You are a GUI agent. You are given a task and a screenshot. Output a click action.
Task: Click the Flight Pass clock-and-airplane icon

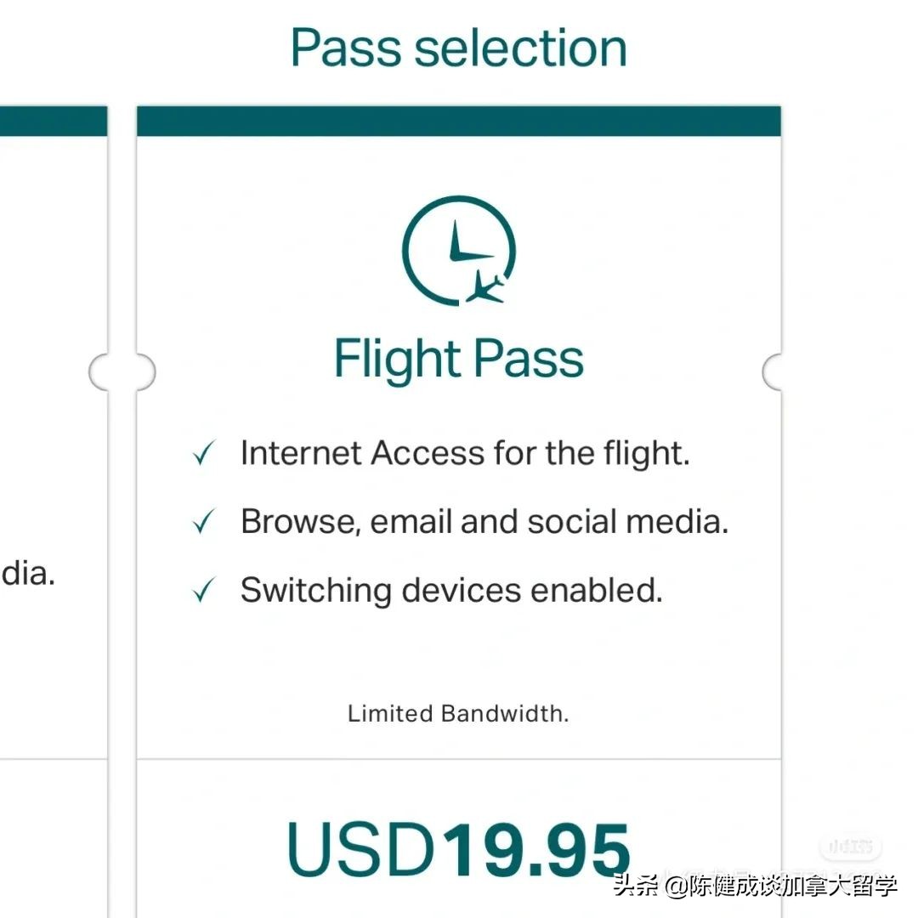click(x=459, y=251)
